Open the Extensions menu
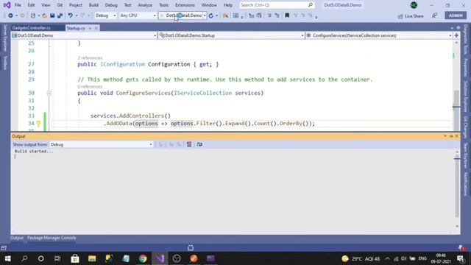The image size is (471, 265). coord(185,5)
